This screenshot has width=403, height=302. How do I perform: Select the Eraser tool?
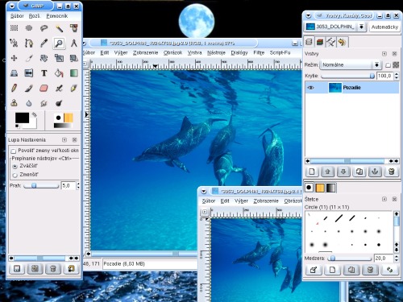click(44, 88)
